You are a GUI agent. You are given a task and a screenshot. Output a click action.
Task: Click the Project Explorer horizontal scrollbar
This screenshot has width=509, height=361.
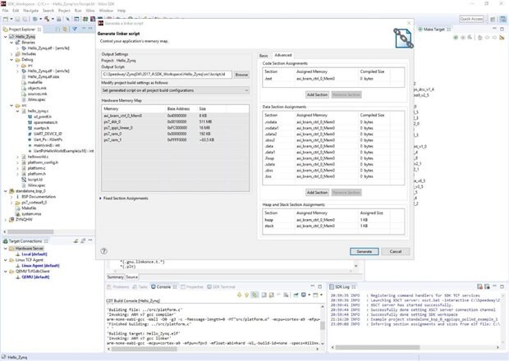coord(30,231)
